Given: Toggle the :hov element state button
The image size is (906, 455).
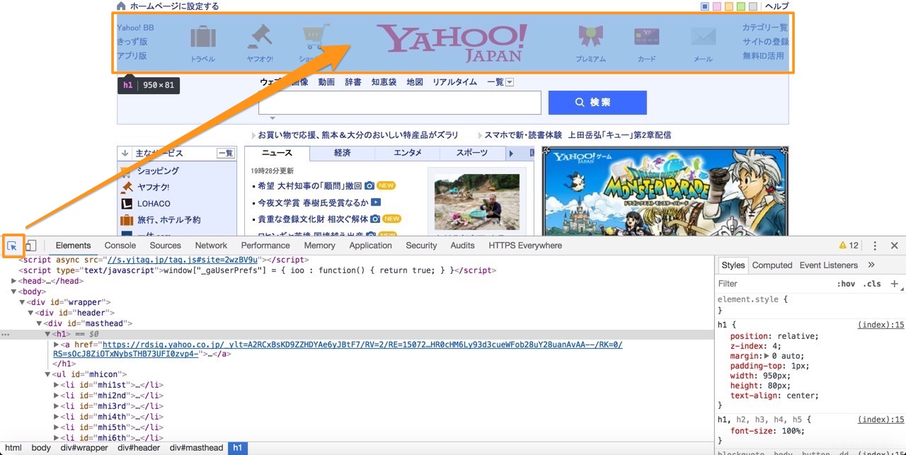Looking at the screenshot, I should click(x=846, y=284).
